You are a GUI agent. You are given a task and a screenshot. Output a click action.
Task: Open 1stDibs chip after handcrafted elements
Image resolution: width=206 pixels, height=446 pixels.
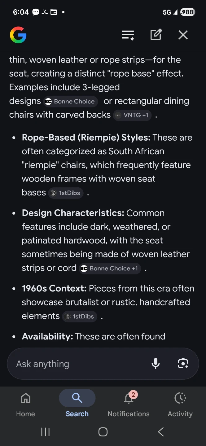80,317
